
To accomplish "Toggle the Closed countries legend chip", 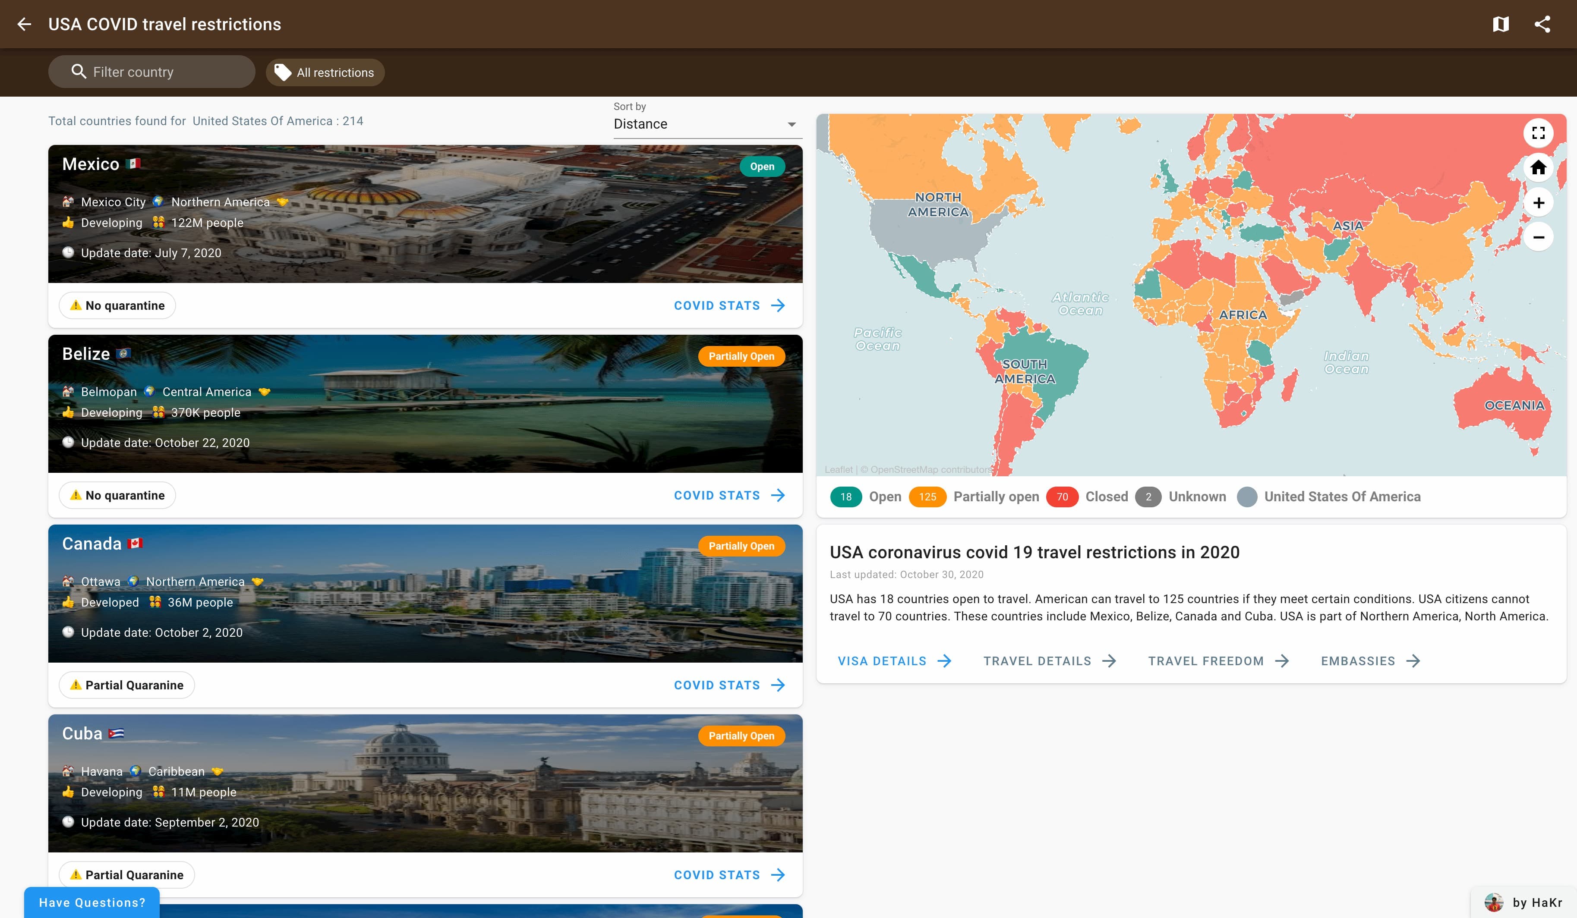I will (x=1062, y=497).
